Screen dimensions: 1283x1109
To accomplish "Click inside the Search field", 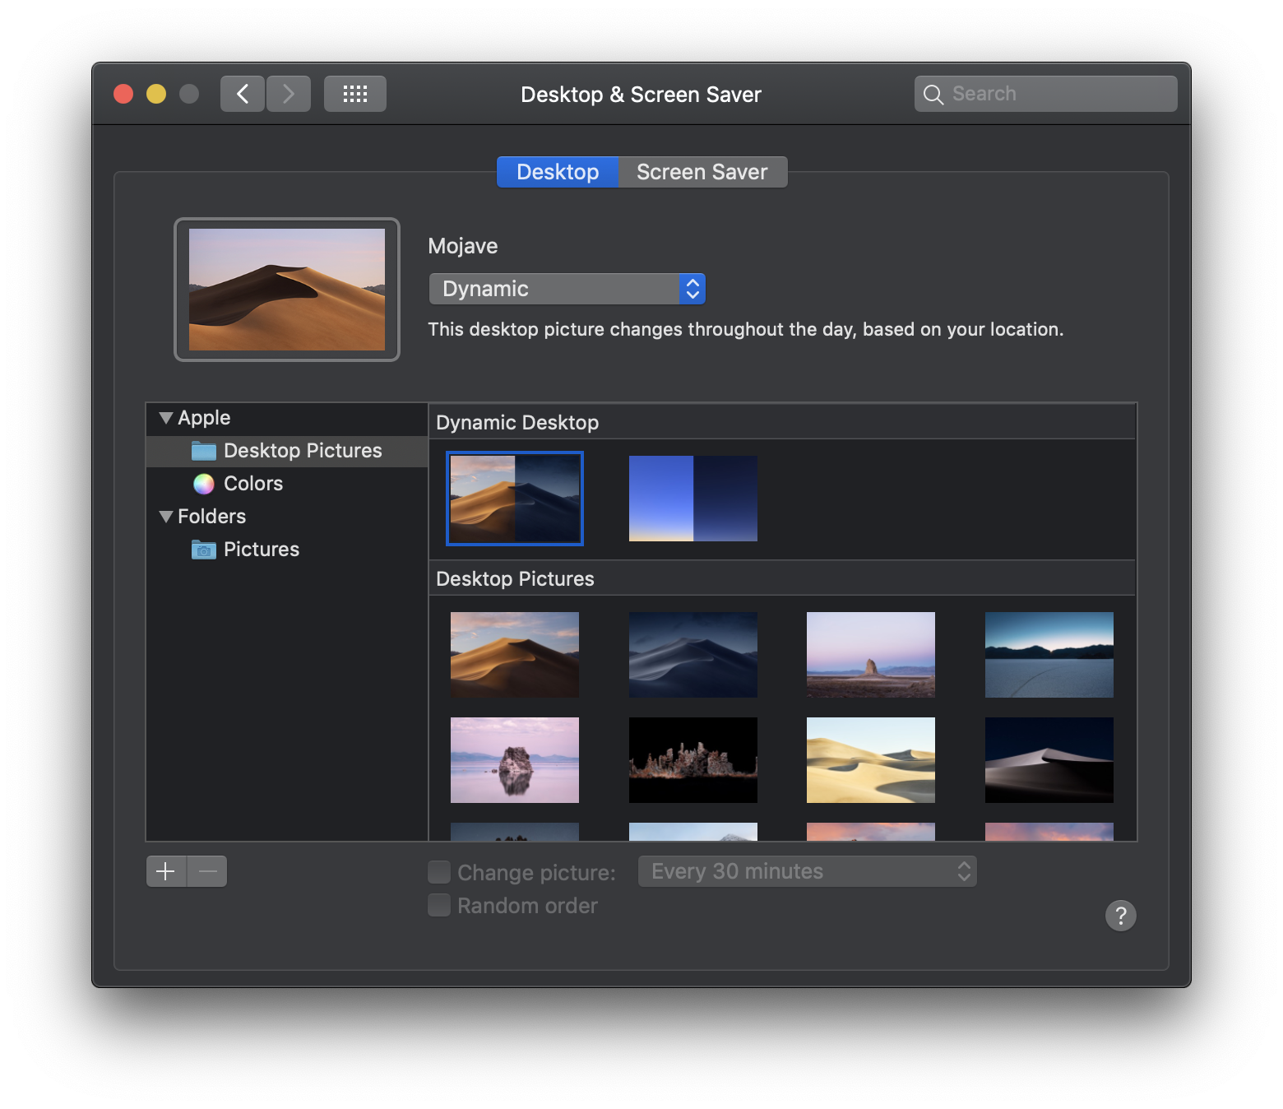I will (1045, 94).
